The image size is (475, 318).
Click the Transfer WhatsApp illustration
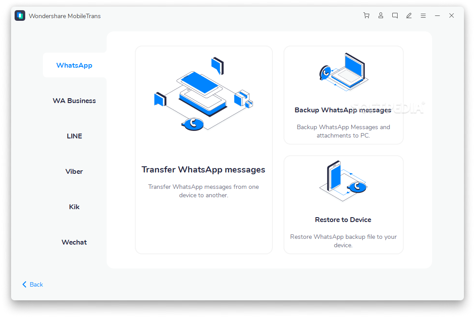(x=203, y=94)
